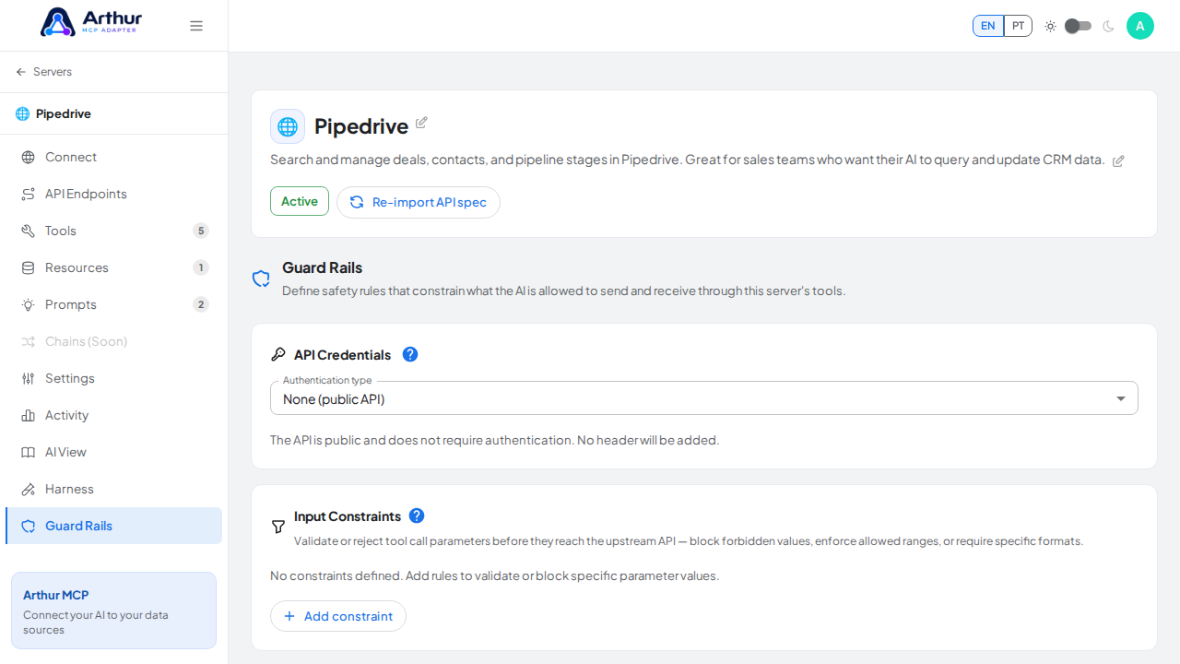Image resolution: width=1180 pixels, height=664 pixels.
Task: Open the Harness section
Action: pyautogui.click(x=114, y=489)
